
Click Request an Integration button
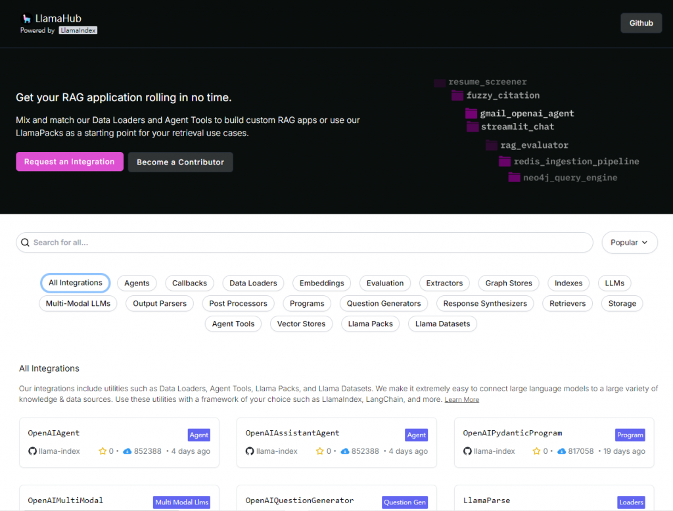(70, 162)
